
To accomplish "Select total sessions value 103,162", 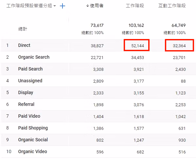I will pyautogui.click(x=136, y=26).
